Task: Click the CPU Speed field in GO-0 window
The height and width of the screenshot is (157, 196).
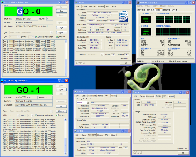Action: pyautogui.click(x=34, y=26)
